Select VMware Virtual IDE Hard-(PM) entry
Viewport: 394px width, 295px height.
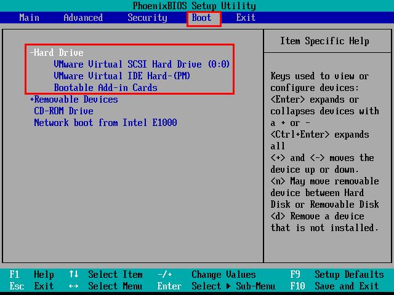tap(122, 76)
